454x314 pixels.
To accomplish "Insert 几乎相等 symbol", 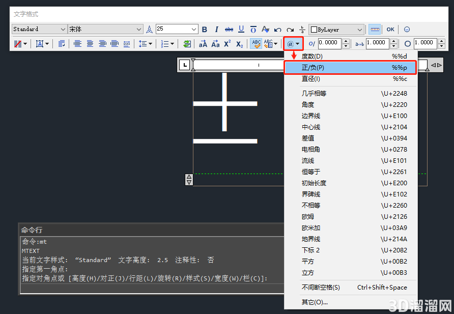I will (x=351, y=94).
